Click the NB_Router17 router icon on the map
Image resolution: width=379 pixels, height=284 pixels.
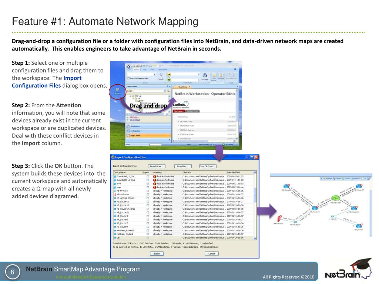[x=359, y=186]
